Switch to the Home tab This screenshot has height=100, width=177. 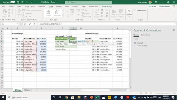click(x=11, y=6)
